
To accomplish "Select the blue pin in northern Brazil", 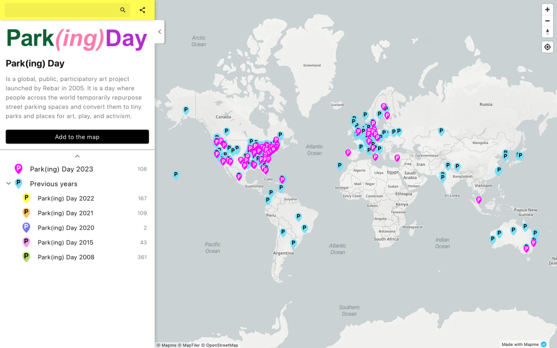I will (299, 216).
